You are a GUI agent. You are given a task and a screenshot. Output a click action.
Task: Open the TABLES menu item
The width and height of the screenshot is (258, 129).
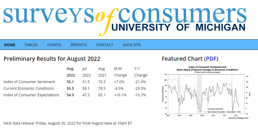tap(31, 45)
